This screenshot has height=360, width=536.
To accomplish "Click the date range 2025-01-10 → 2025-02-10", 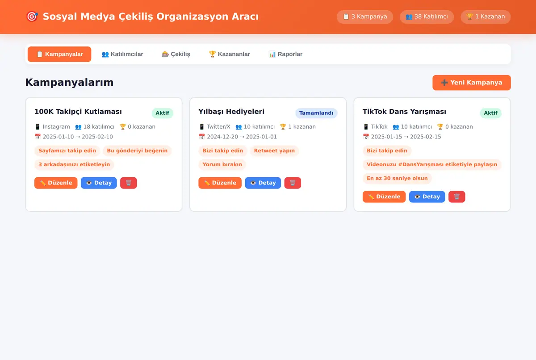I will [x=74, y=137].
